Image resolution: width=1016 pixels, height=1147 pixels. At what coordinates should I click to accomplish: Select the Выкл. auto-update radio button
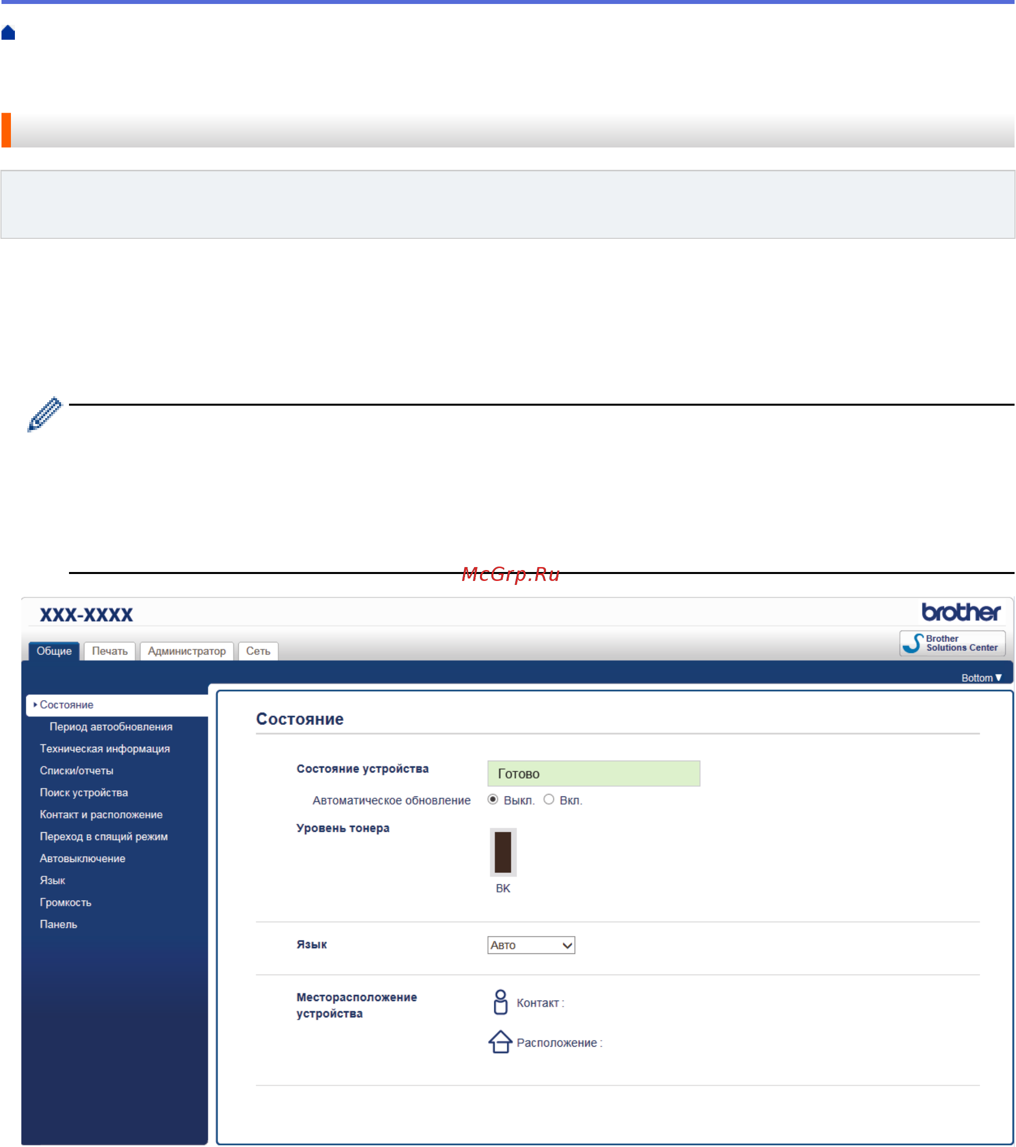492,799
